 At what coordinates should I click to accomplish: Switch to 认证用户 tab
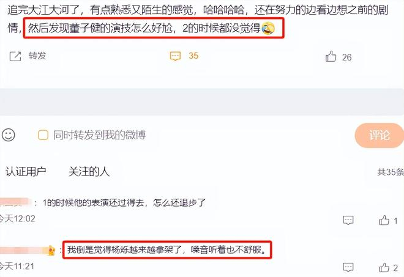[x=26, y=172]
